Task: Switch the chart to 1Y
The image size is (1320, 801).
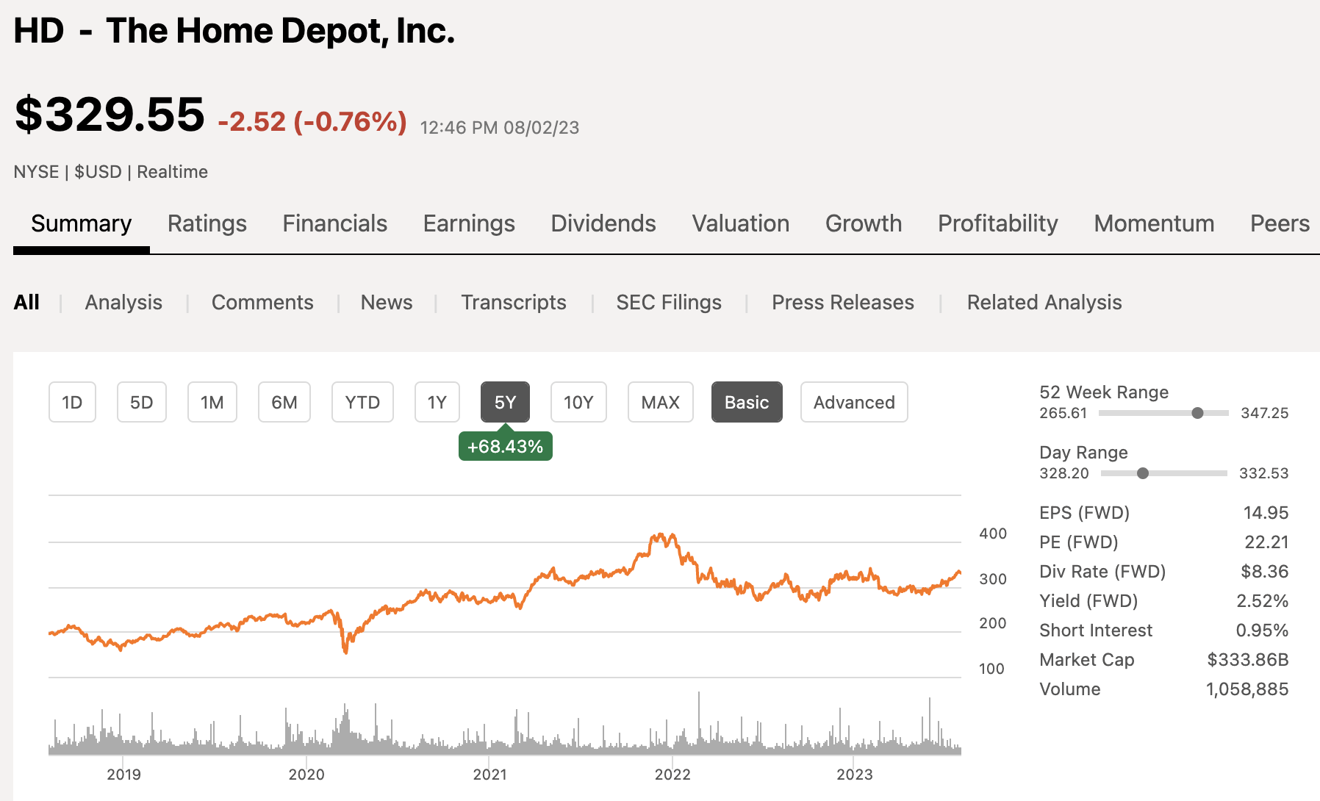Action: point(437,402)
